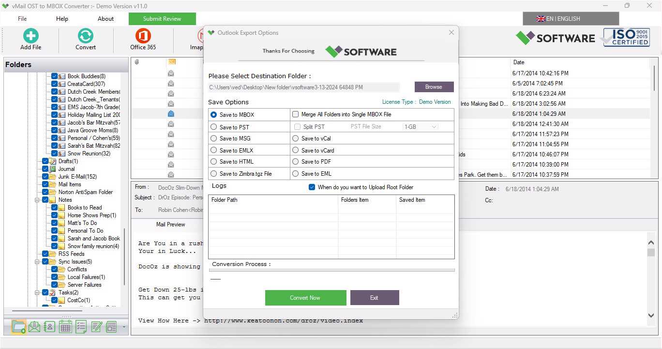Click the Exit button
This screenshot has width=662, height=349.
click(x=374, y=298)
